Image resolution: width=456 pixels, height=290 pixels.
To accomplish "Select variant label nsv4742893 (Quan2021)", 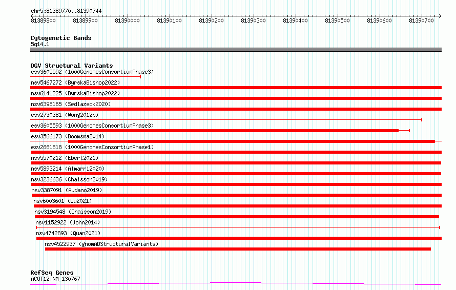I will pos(68,233).
